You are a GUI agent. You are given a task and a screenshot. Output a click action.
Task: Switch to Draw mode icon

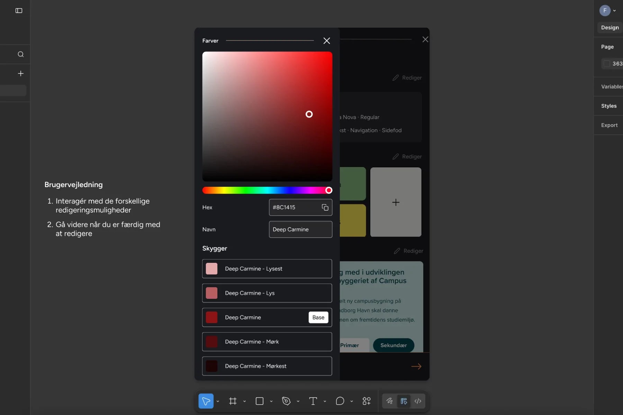[x=390, y=401]
